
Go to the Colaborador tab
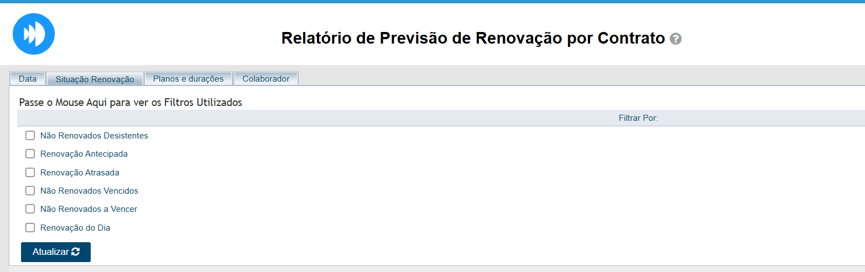click(x=265, y=79)
